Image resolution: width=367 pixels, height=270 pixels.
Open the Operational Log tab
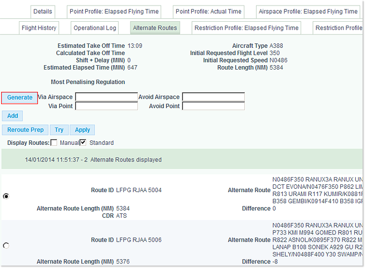95,28
